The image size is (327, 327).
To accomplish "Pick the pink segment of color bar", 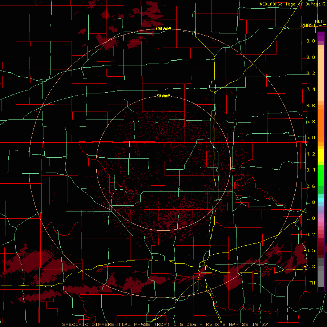I will pos(321,220).
